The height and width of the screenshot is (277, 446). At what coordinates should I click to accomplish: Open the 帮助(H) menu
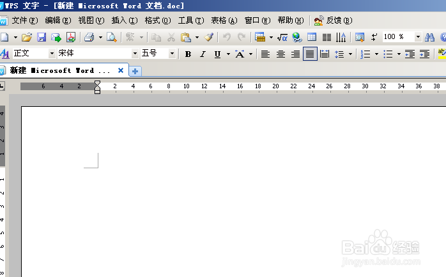coord(291,20)
